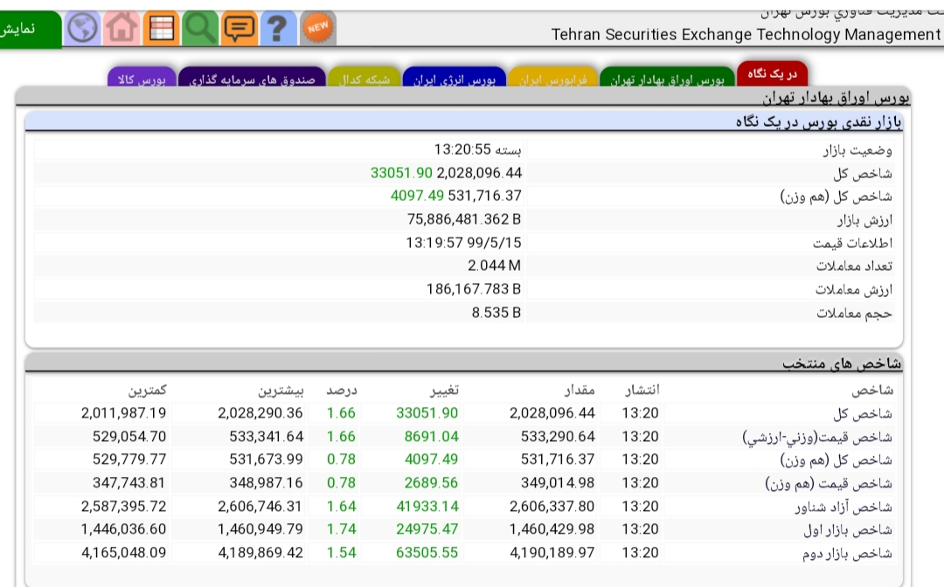The width and height of the screenshot is (944, 587).
Task: Click the بازار نقدی بورس در یک نگاه header
Action: (818, 121)
